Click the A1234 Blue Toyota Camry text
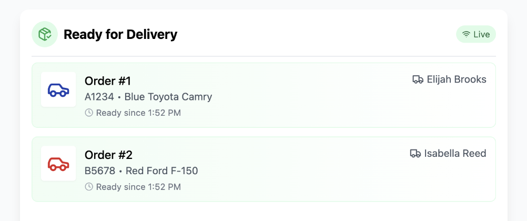Viewport: 527px width, 221px height. (148, 97)
